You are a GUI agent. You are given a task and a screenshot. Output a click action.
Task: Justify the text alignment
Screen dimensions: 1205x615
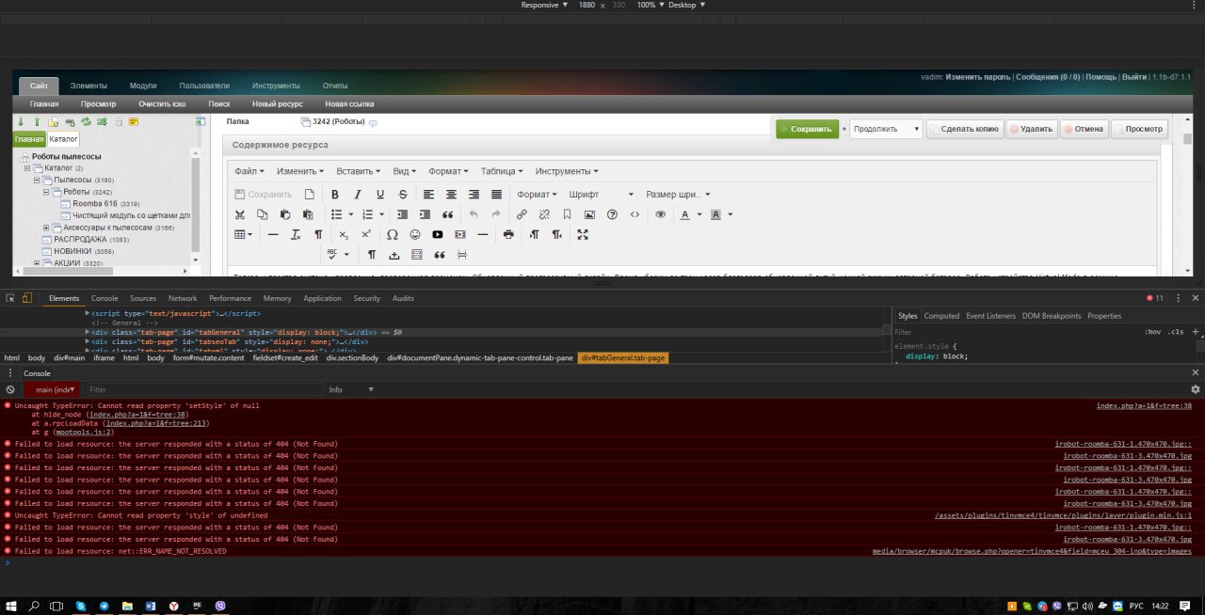pos(496,195)
